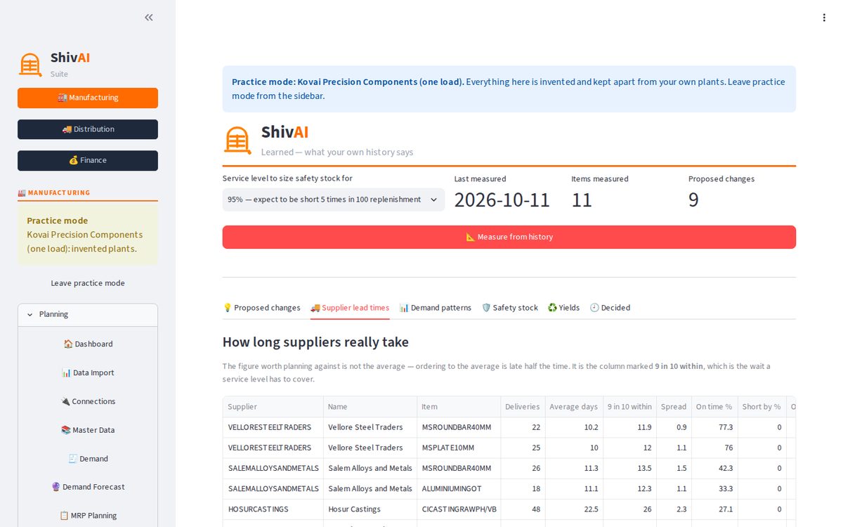The width and height of the screenshot is (843, 527).
Task: Switch to the Manufacturing suite
Action: click(88, 98)
